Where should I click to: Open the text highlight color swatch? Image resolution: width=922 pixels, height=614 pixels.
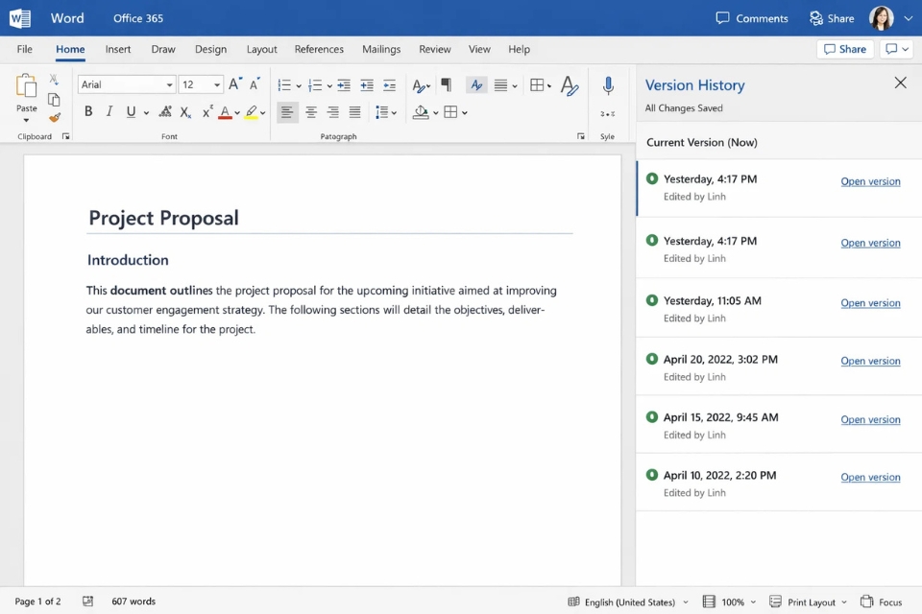pyautogui.click(x=252, y=111)
